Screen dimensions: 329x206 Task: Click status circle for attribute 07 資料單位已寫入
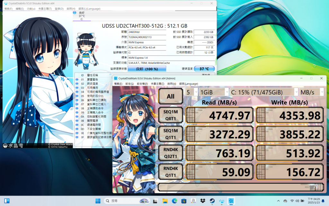click(77, 104)
